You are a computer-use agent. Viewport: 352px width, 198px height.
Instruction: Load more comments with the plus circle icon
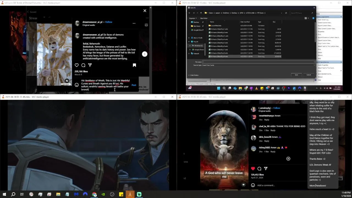click(288, 159)
